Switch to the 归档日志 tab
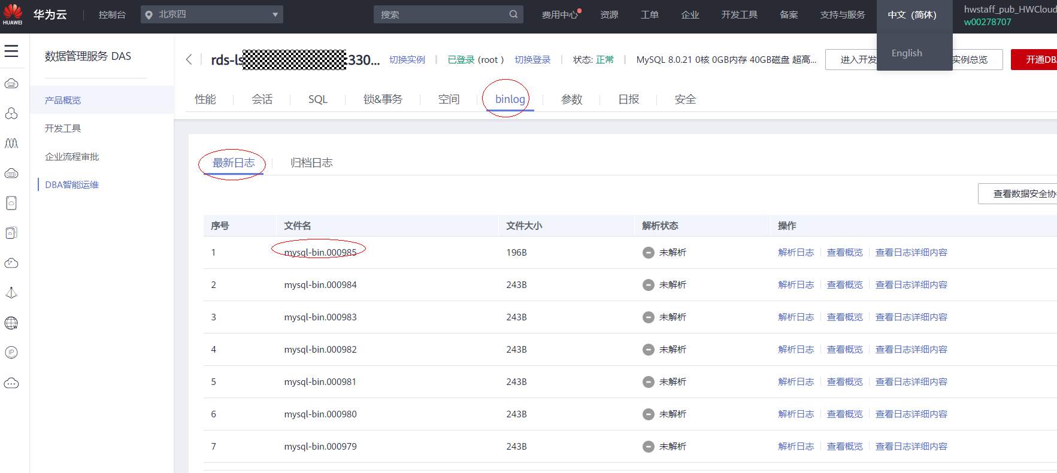1057x473 pixels. [x=311, y=163]
